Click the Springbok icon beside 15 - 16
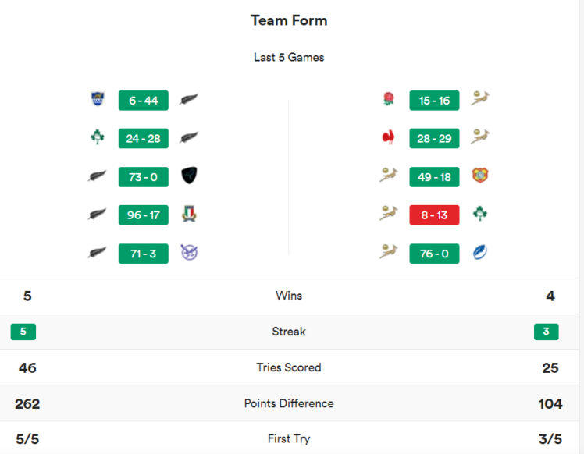This screenshot has width=584, height=454. pyautogui.click(x=480, y=100)
